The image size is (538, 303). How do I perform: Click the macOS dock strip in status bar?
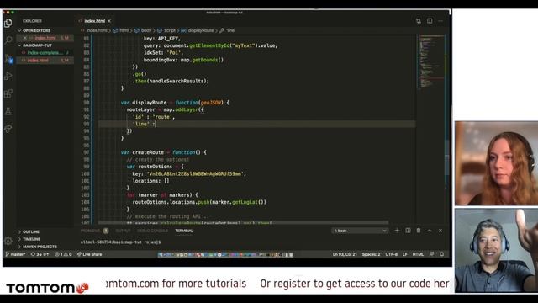click(x=226, y=254)
